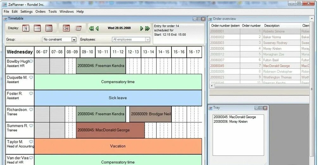Go to next day arrow

point(141,28)
